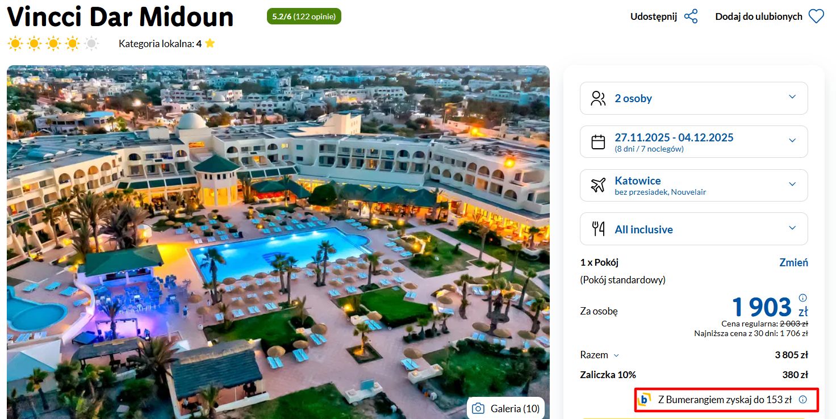Viewport: 836px width, 419px height.
Task: Click the share icon next to Udostępnij
Action: 691,16
